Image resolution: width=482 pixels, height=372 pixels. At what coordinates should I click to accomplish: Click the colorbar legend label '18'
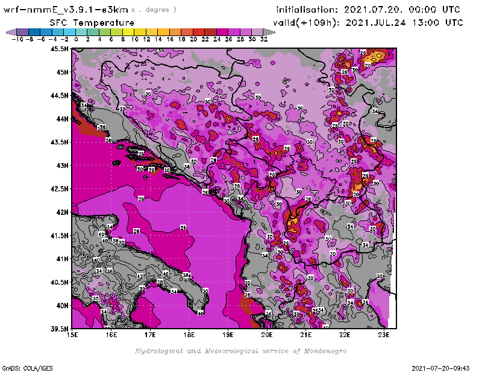pos(182,39)
